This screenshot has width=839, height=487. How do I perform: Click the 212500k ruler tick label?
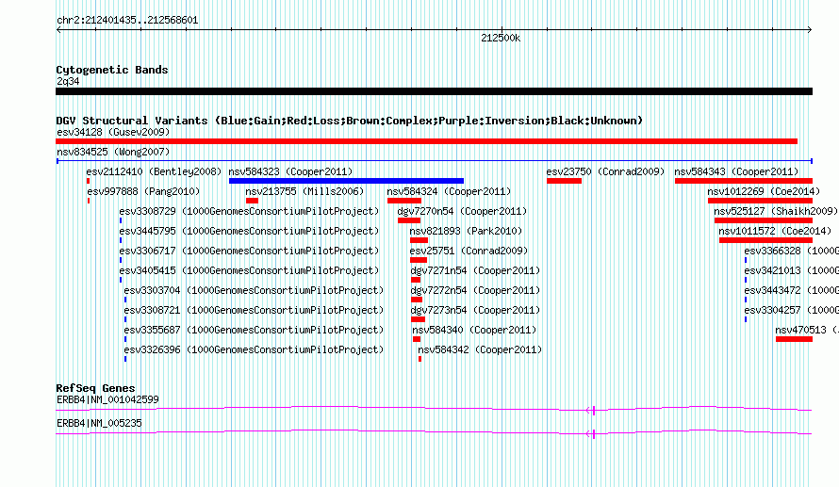point(501,38)
